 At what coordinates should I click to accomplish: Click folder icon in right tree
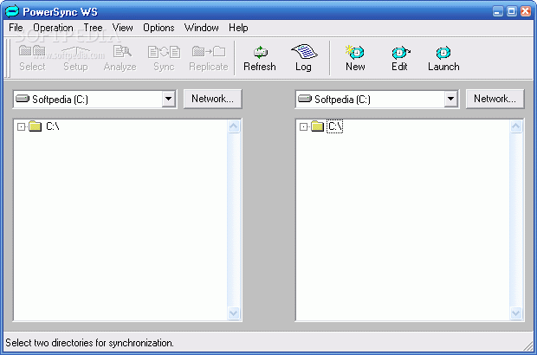coord(318,126)
